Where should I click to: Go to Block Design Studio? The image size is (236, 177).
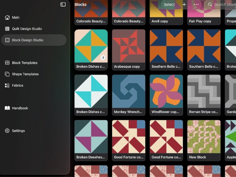pos(34,40)
